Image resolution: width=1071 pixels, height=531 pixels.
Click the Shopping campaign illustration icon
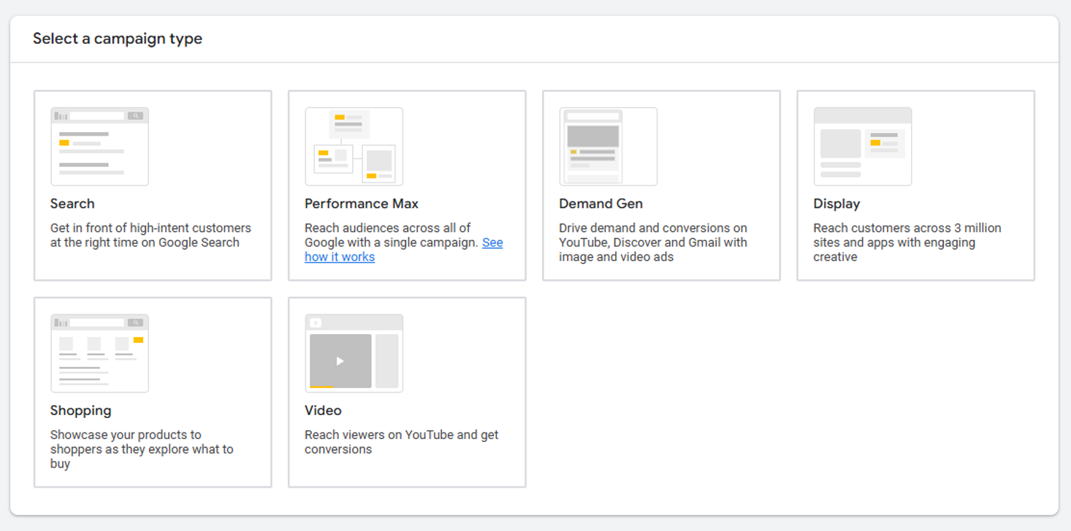(x=99, y=353)
